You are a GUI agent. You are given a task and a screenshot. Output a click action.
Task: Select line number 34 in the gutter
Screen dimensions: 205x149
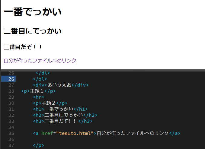point(11,127)
